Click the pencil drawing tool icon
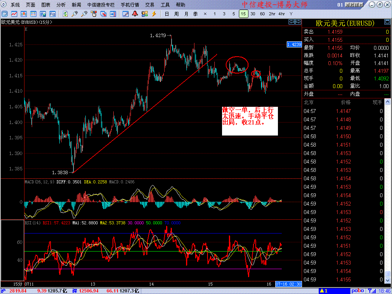Viewport: 392px width, 294px height. (126, 14)
